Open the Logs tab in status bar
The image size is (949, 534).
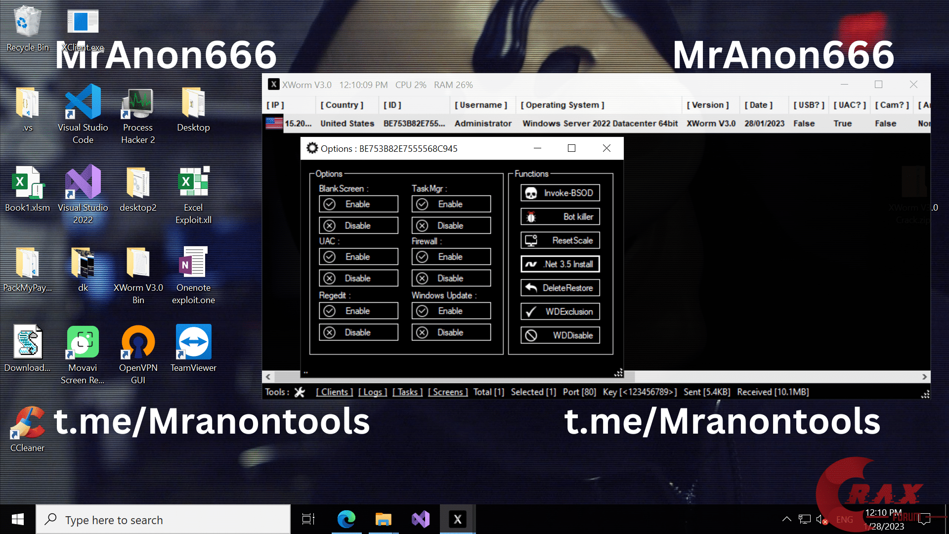[373, 392]
